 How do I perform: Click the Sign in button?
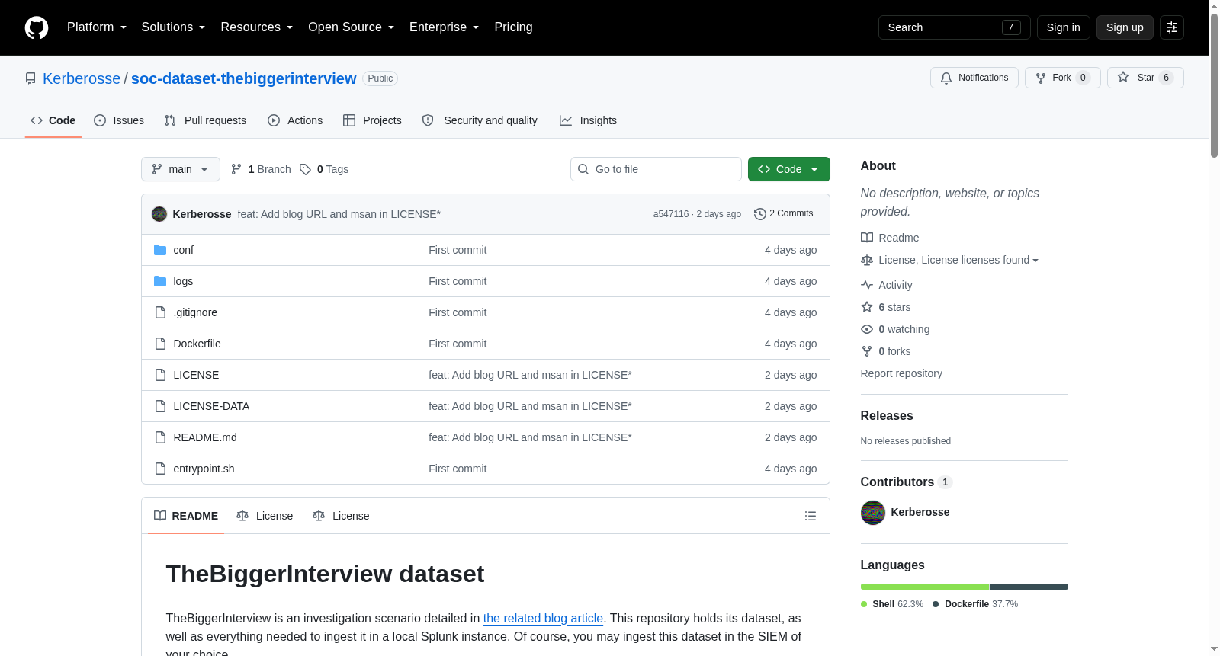click(x=1063, y=27)
